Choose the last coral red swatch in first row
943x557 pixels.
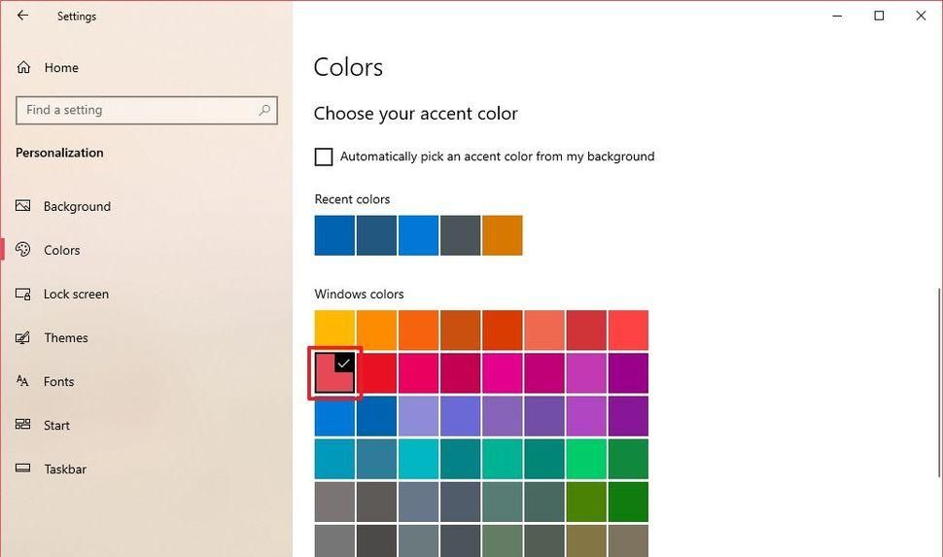(628, 331)
